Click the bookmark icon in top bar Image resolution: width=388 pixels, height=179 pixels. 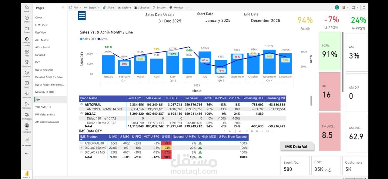pos(343,7)
